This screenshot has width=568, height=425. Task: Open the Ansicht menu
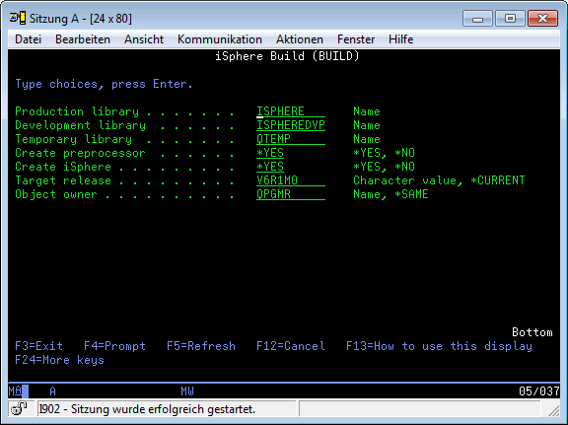click(x=144, y=39)
